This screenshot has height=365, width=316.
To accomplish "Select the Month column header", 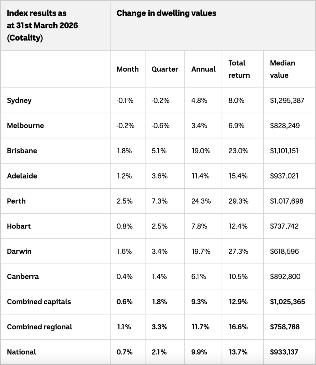I will coord(128,69).
